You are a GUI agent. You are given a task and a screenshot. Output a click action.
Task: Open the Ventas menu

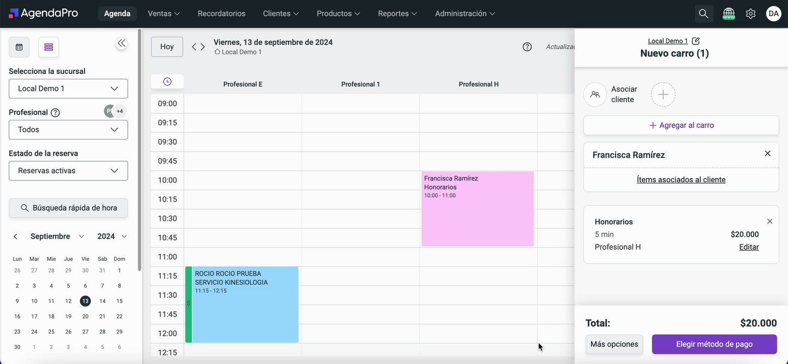(164, 14)
